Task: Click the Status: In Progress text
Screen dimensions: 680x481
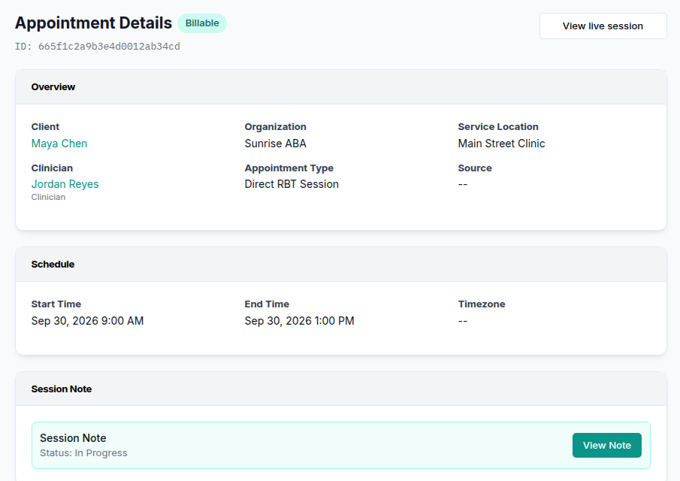Action: tap(83, 452)
